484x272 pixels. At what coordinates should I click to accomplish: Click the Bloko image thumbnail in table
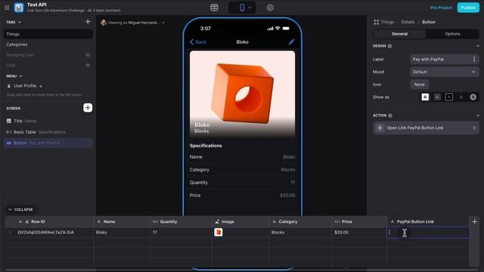[x=219, y=232]
